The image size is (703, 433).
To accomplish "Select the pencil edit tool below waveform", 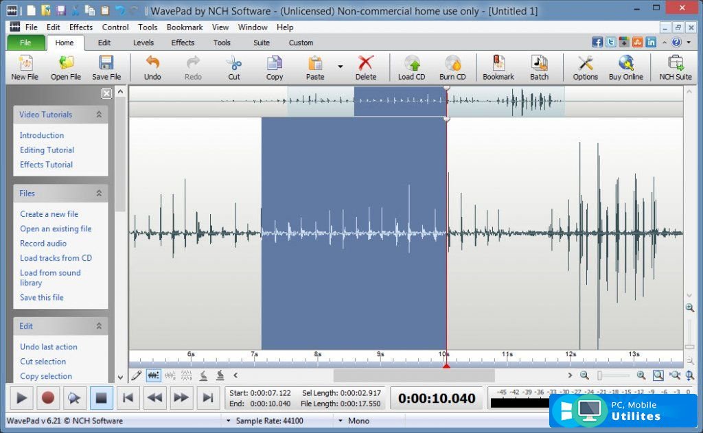I will pyautogui.click(x=137, y=375).
